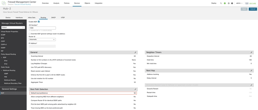Viewport: 258px width, 110px height.
Task: Open Static Route in the sidebar
Action: 5,67
